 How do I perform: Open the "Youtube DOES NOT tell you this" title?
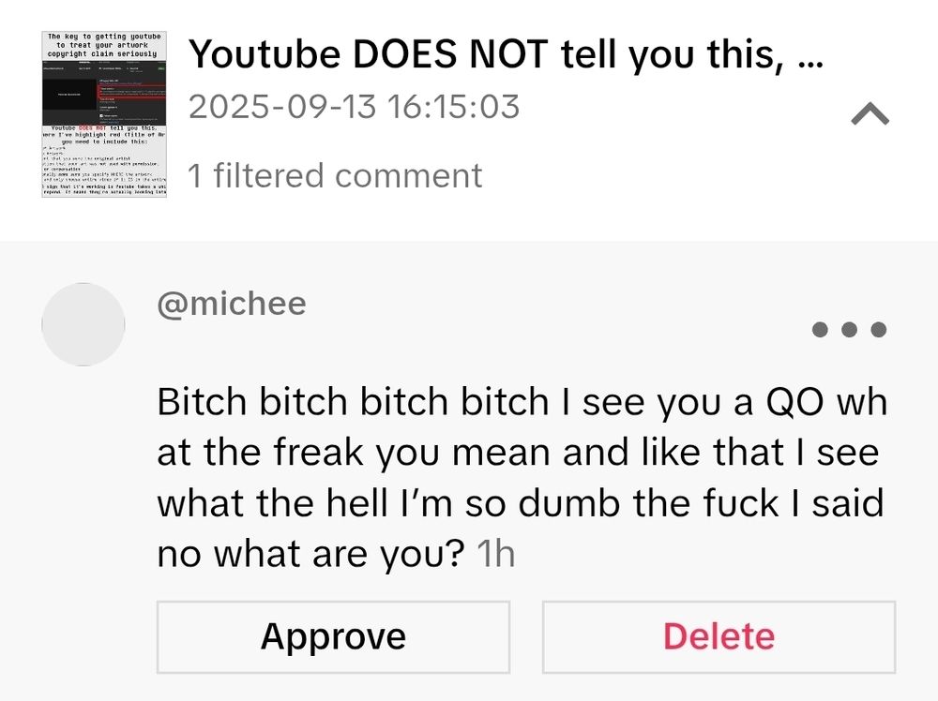tap(507, 54)
